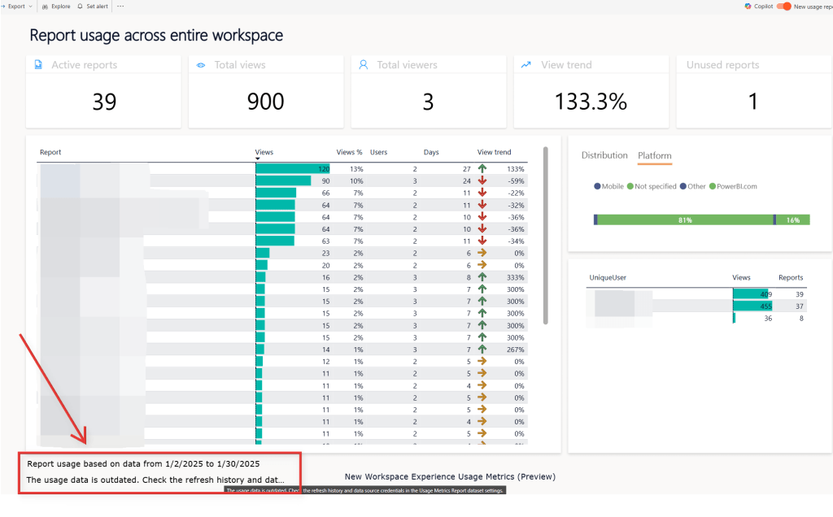Click the Active reports document icon
The width and height of the screenshot is (833, 517).
point(38,65)
